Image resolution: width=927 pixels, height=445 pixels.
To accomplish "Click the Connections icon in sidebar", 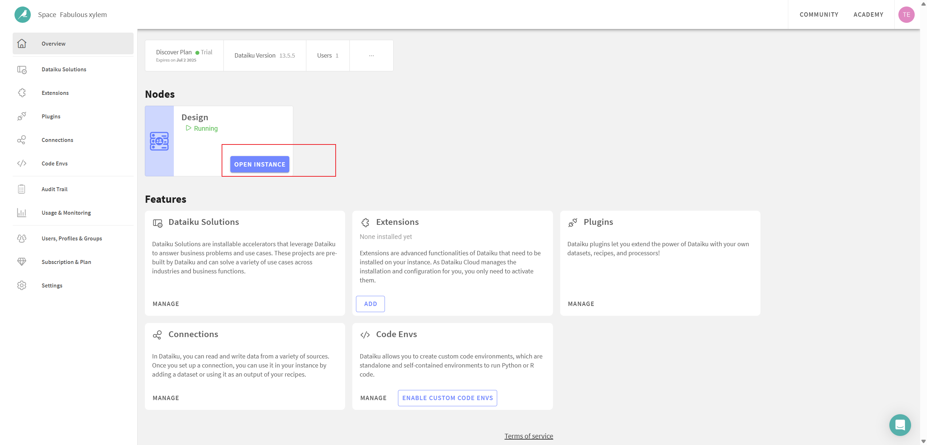I will point(22,140).
